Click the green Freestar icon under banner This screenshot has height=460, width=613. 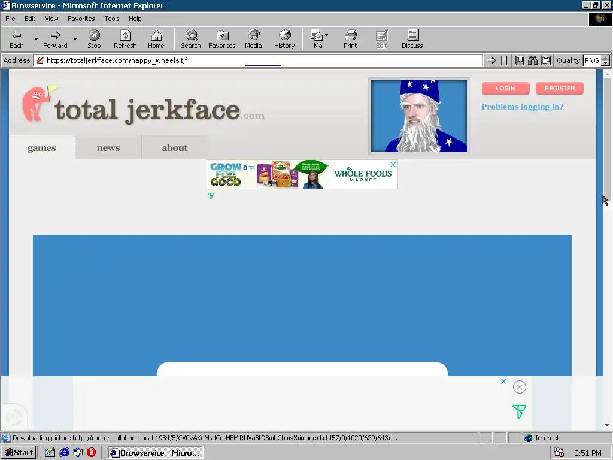(x=211, y=196)
